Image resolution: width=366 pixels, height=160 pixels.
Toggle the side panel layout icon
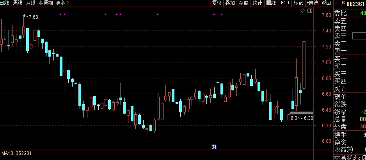[x=310, y=11]
